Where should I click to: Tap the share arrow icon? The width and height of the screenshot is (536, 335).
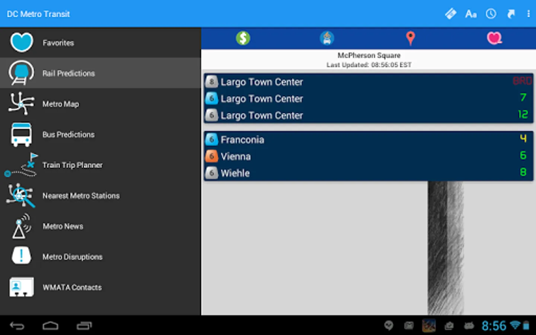(x=511, y=14)
